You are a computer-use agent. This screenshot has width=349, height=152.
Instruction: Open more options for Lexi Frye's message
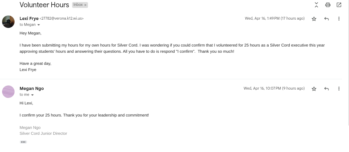coord(339,19)
